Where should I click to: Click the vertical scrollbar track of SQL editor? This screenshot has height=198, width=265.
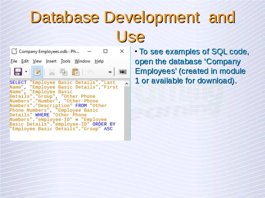click(127, 113)
